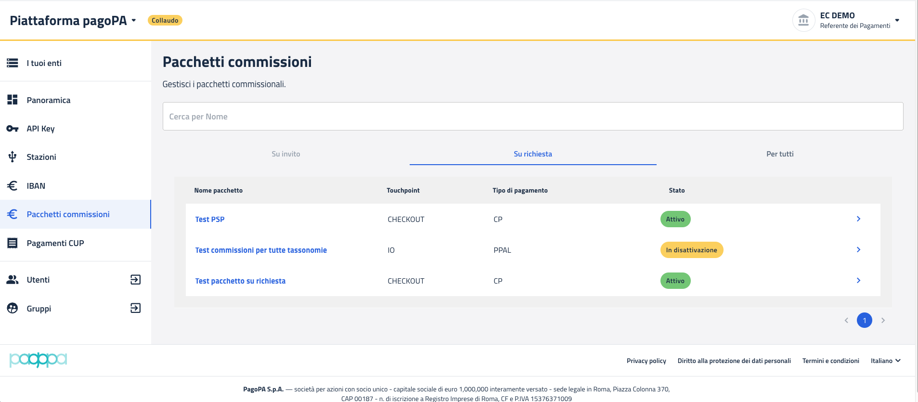Expand the Piattaforma pagoPA product dropdown
Image resolution: width=918 pixels, height=402 pixels.
[134, 20]
